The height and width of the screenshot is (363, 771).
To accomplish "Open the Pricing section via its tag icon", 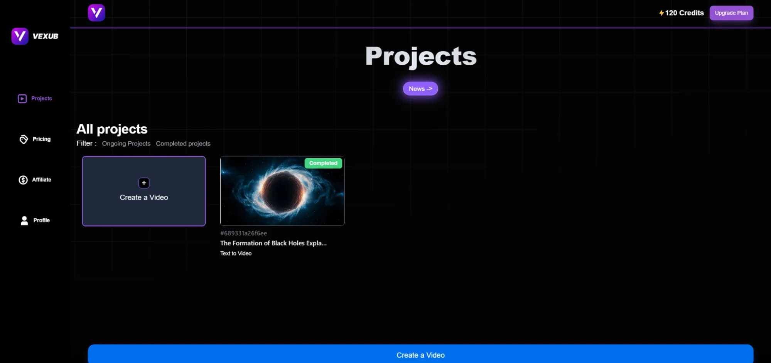I will click(23, 139).
